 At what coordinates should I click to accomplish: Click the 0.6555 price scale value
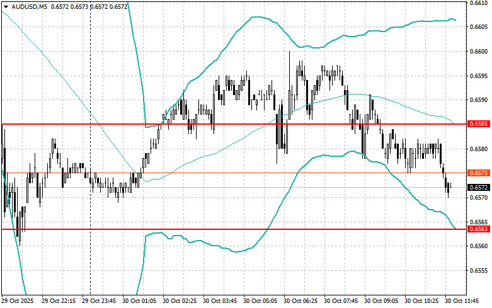click(x=479, y=270)
